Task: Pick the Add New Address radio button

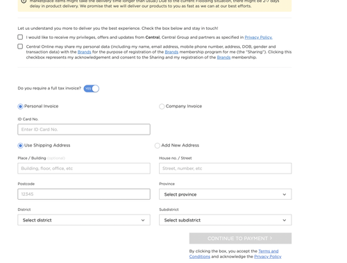Action: [x=158, y=146]
